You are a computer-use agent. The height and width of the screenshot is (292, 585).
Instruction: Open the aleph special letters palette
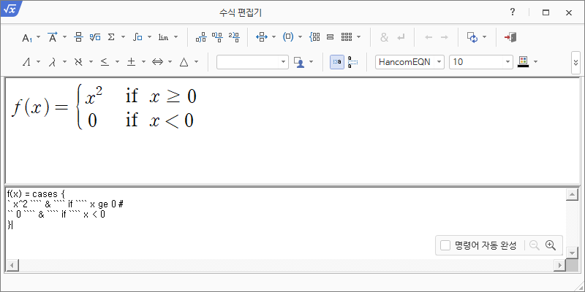pyautogui.click(x=78, y=62)
